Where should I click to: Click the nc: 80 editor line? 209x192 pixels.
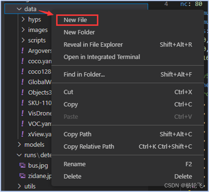coord(191,4)
